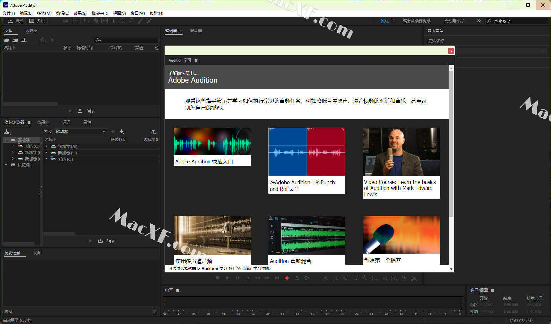Image resolution: width=551 pixels, height=324 pixels.
Task: Open the 效果(S) menu
Action: pyautogui.click(x=80, y=13)
